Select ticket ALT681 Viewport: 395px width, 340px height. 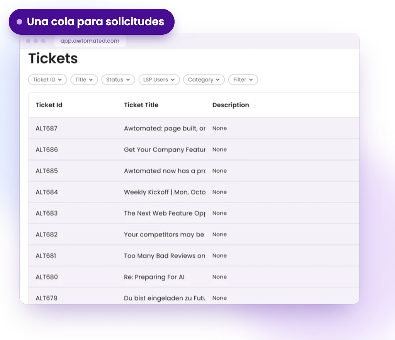tap(46, 255)
